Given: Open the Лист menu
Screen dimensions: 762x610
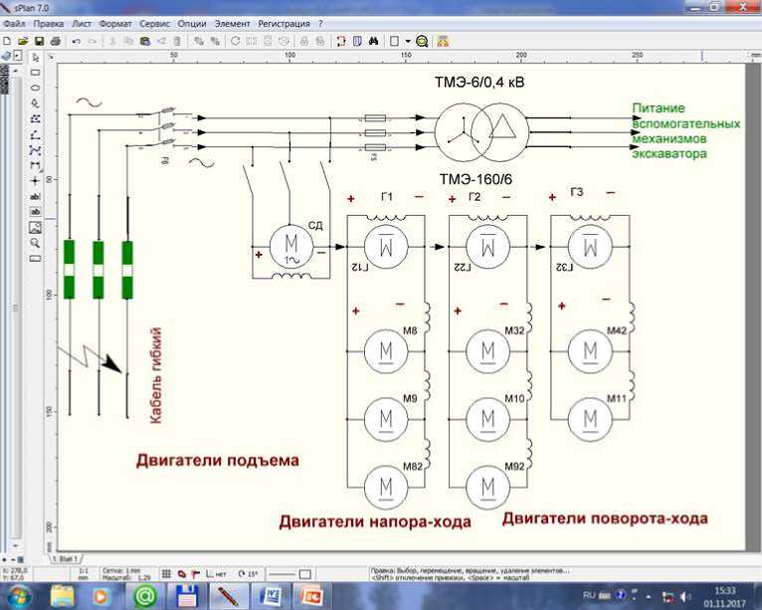Looking at the screenshot, I should pyautogui.click(x=82, y=23).
